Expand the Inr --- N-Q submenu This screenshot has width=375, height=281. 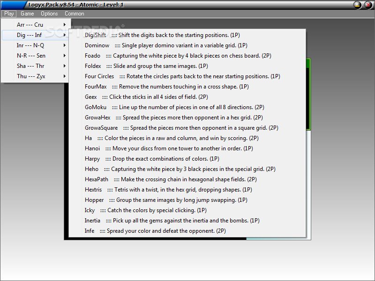coord(36,45)
